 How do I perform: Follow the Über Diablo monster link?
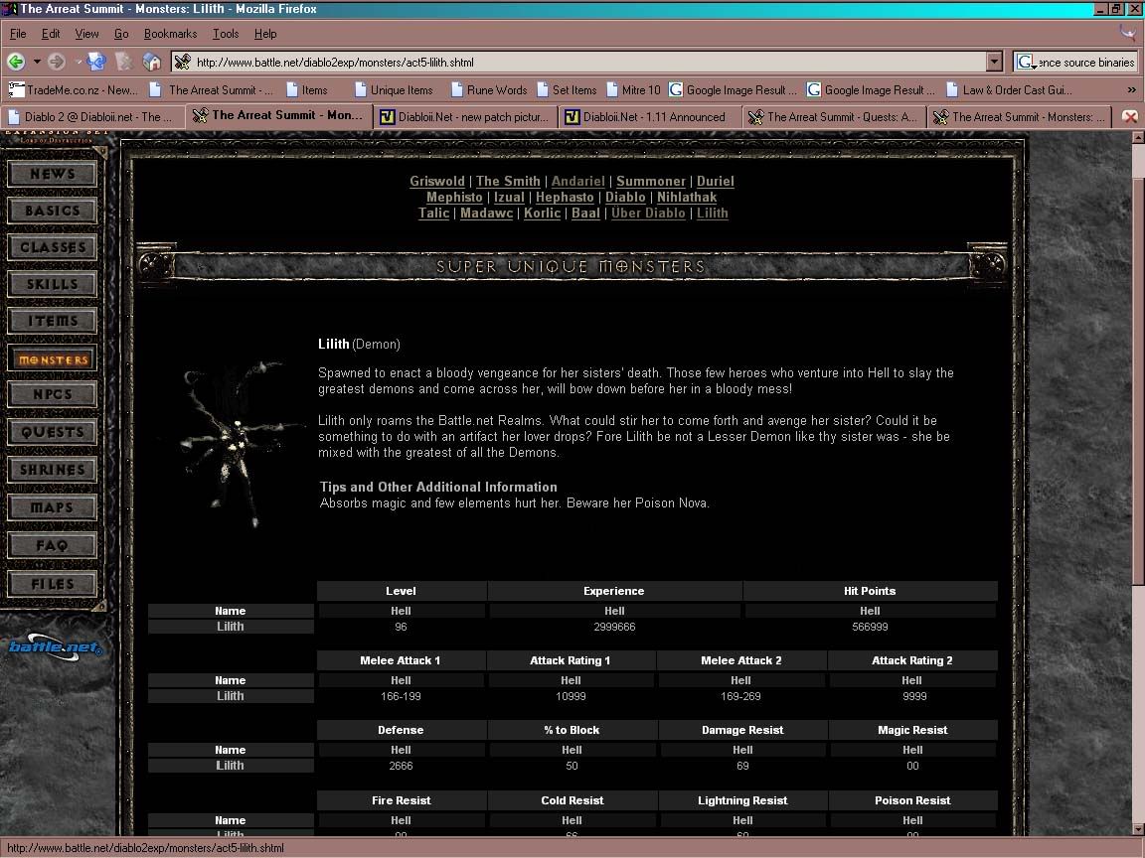point(648,214)
